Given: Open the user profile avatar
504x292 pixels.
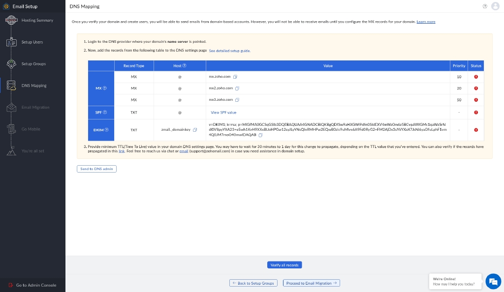Looking at the screenshot, I should coord(495,6).
